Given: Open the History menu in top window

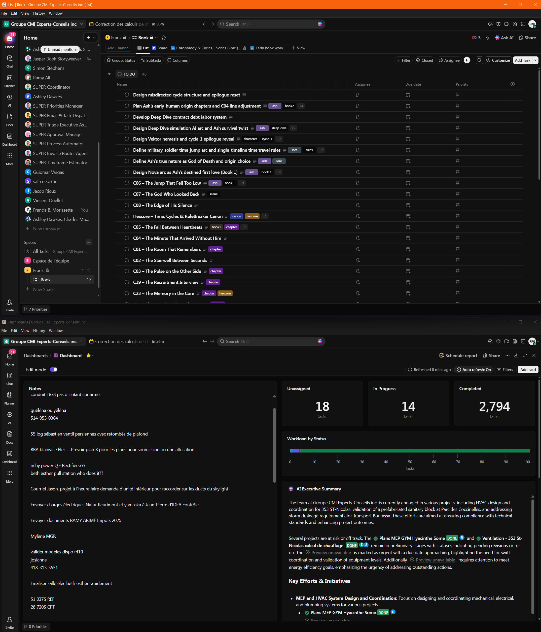Looking at the screenshot, I should point(39,13).
